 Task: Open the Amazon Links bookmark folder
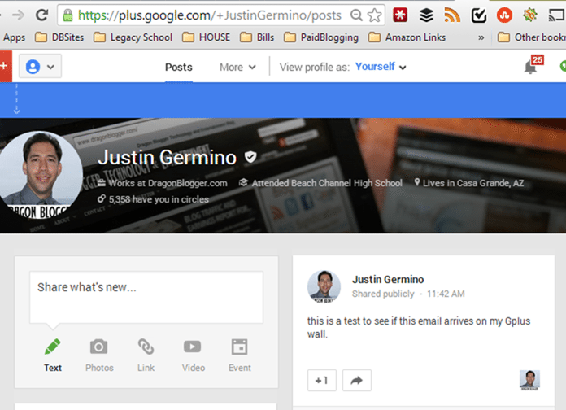pyautogui.click(x=407, y=37)
